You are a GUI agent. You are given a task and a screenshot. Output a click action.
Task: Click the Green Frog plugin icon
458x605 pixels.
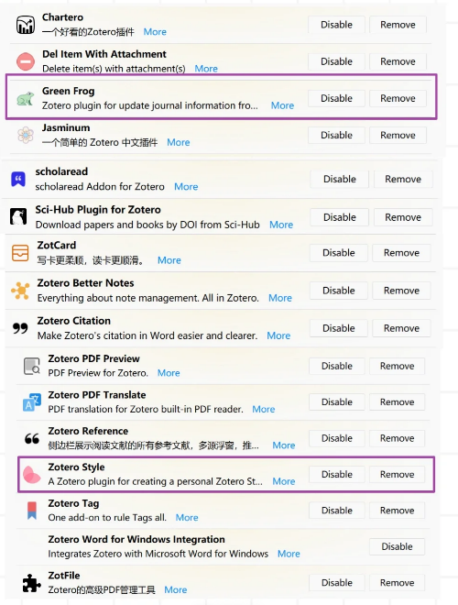(26, 98)
